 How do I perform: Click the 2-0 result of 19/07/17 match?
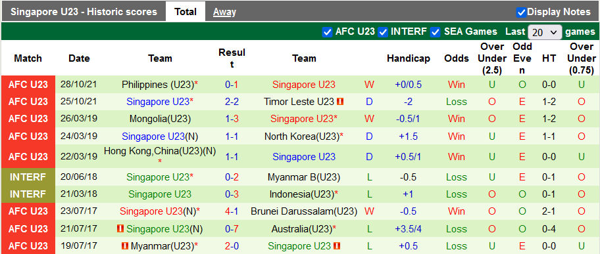232,245
